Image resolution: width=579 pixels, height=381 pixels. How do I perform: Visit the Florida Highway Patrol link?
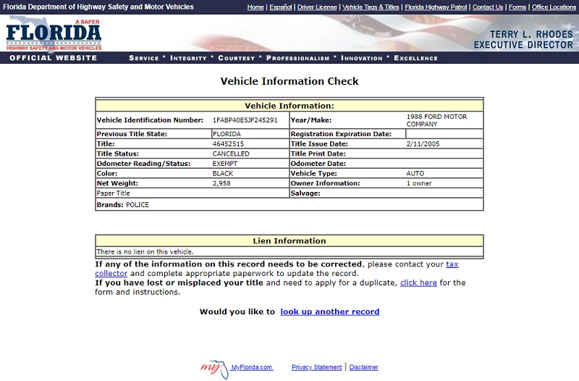coord(436,7)
